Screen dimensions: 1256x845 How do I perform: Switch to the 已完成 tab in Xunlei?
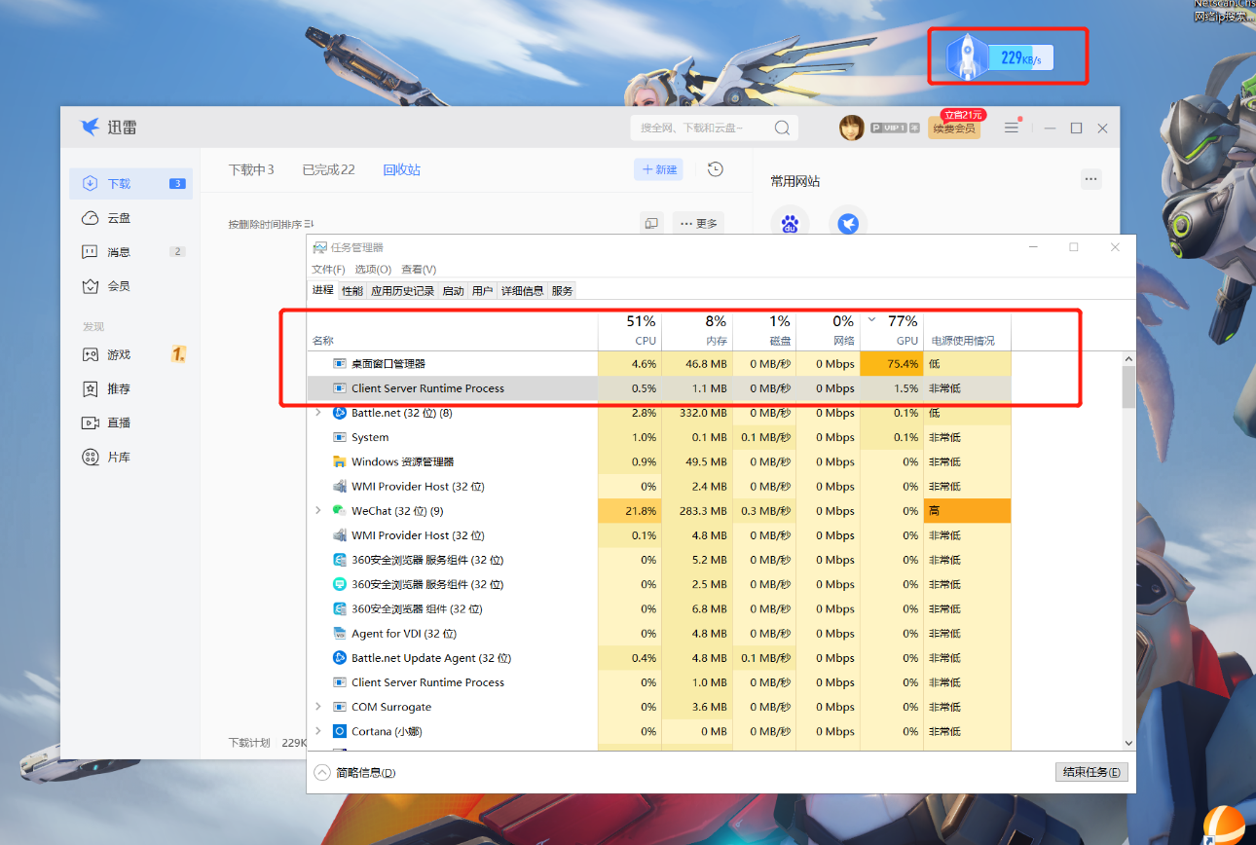click(x=329, y=168)
